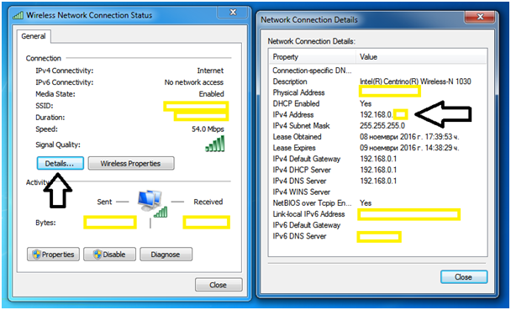Click the shield icon on Disable button
This screenshot has width=511, height=310.
tap(97, 255)
